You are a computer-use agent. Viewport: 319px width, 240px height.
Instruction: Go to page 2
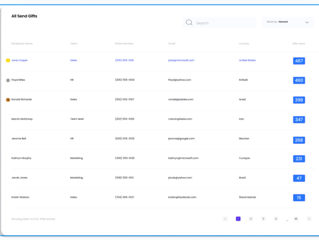(251, 219)
